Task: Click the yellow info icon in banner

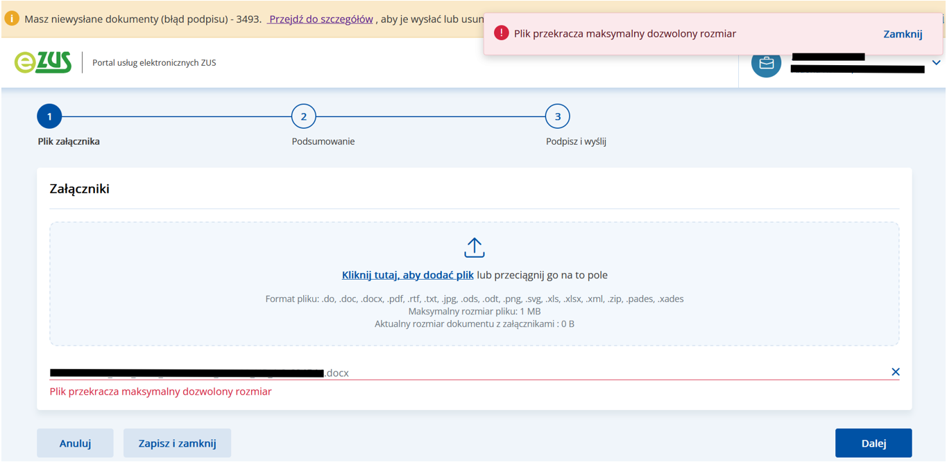Action: (x=12, y=19)
